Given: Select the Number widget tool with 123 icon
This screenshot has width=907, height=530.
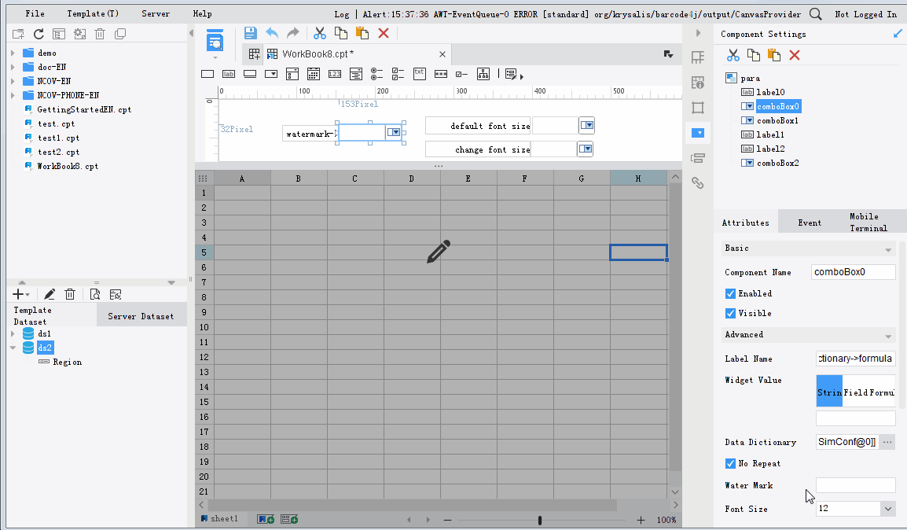Looking at the screenshot, I should point(336,73).
